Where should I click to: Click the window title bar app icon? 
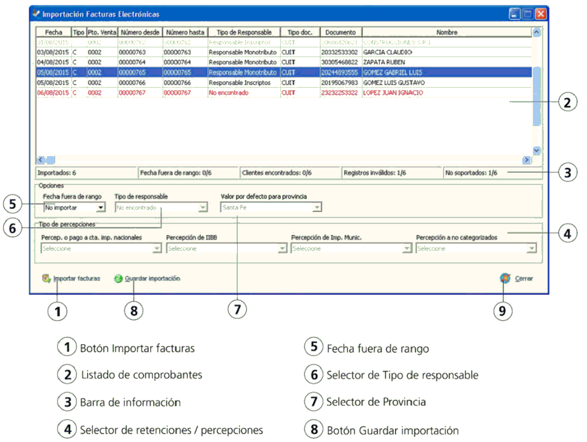[36, 13]
